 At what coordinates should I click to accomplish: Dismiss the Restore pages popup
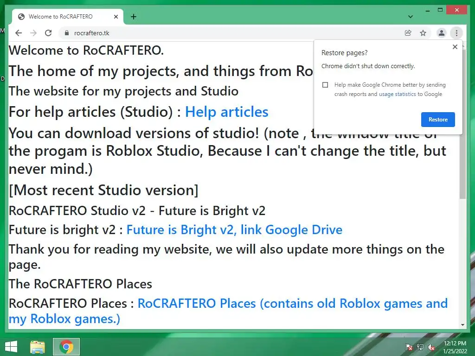coord(455,47)
